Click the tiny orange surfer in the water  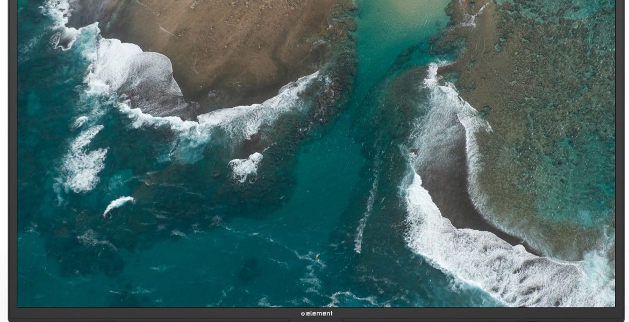click(317, 256)
